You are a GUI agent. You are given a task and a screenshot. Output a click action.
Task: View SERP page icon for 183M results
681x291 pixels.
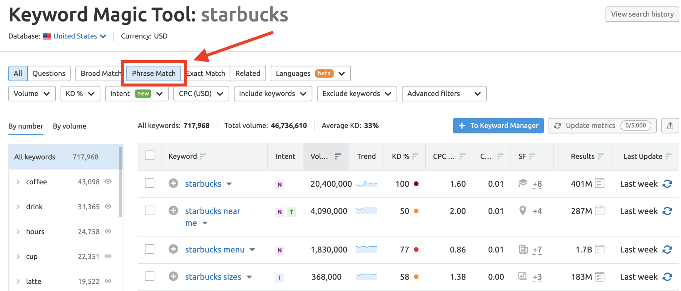(x=599, y=277)
